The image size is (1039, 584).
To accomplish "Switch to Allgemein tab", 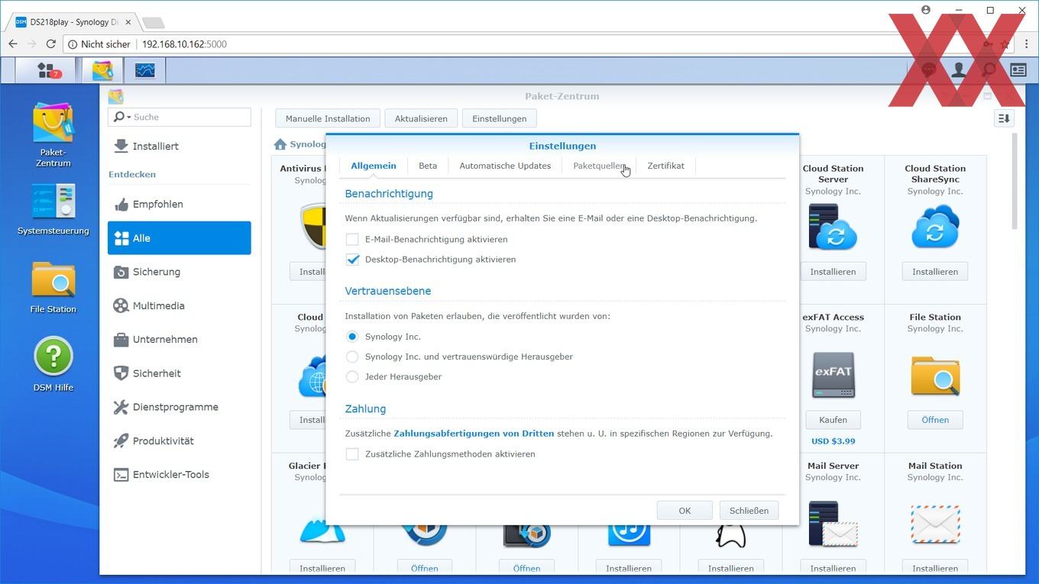I will click(373, 166).
